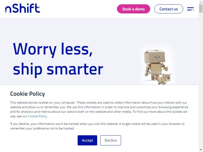Click the 'ship smarter' headline line
203x152 pixels.
(x=58, y=69)
